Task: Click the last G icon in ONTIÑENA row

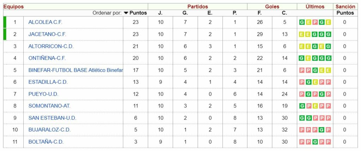Action: point(328,58)
